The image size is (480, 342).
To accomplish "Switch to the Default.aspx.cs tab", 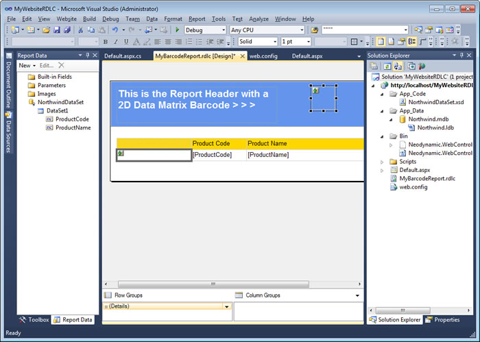I will 123,56.
